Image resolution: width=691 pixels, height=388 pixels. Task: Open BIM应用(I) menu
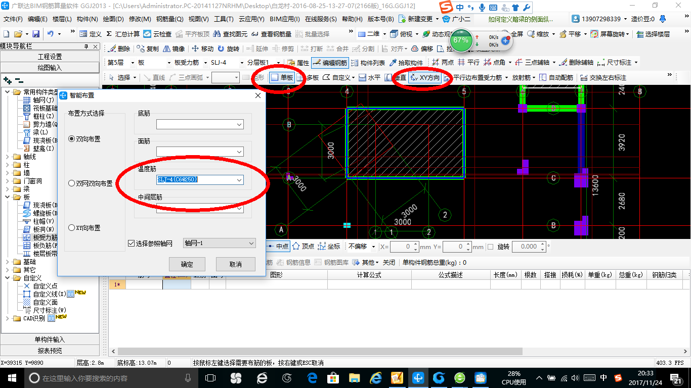tap(285, 19)
